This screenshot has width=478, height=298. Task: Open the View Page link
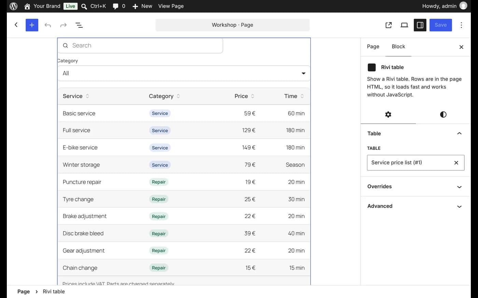pos(171,6)
